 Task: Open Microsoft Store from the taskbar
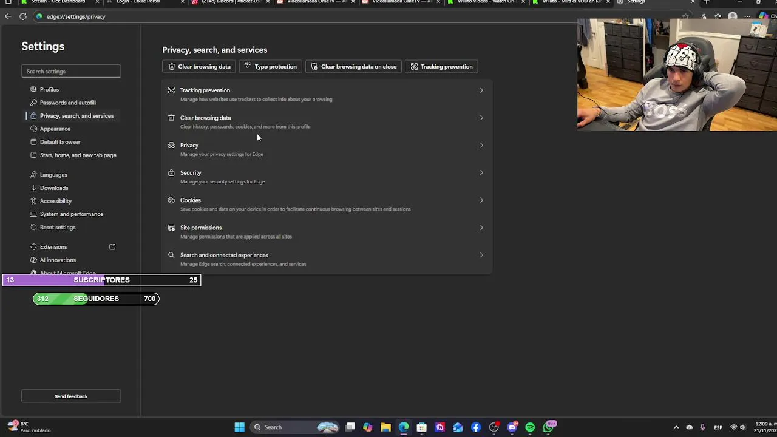click(422, 427)
